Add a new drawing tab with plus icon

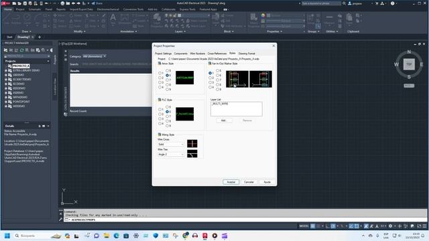pos(40,37)
